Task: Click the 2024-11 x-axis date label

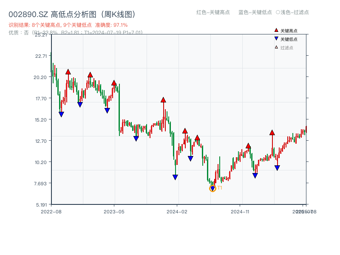Action: [x=240, y=211]
